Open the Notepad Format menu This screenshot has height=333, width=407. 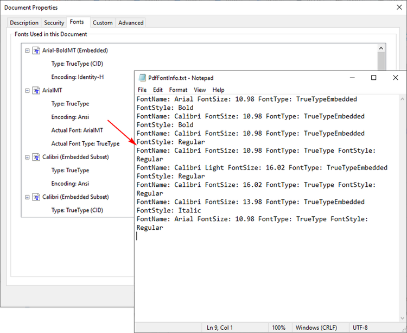178,90
